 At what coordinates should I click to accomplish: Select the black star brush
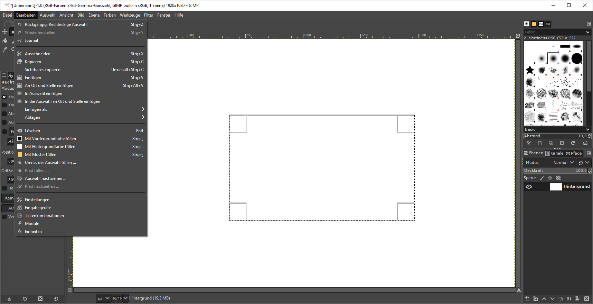coord(530,70)
